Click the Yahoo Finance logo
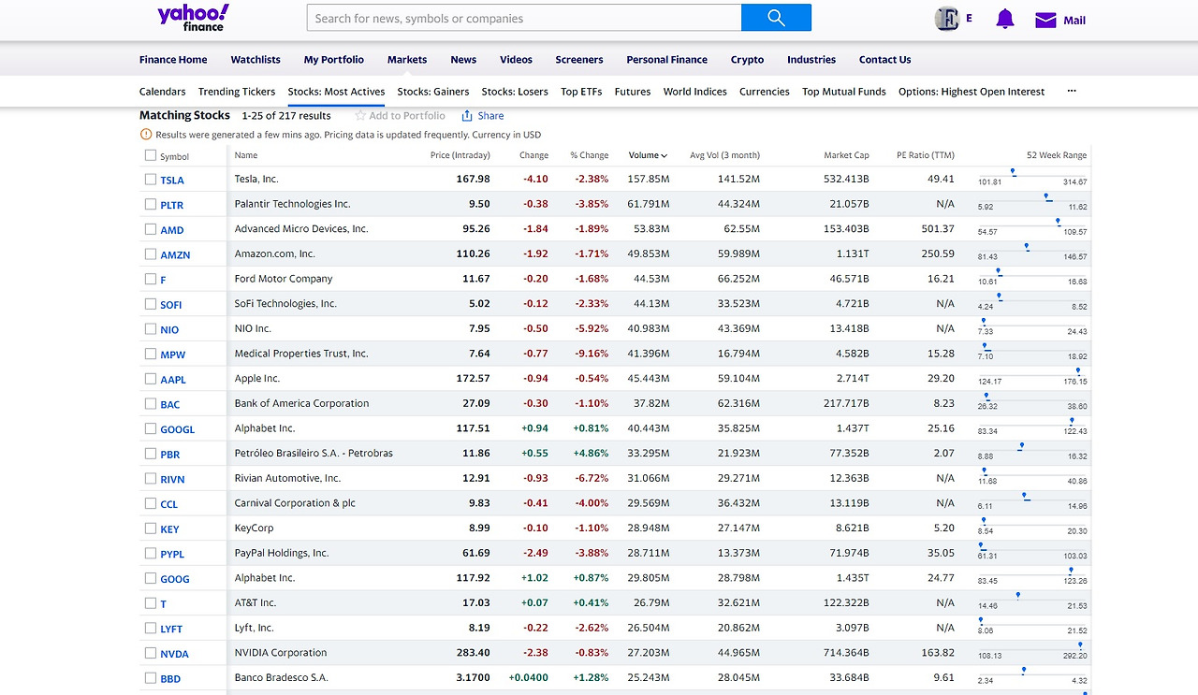The width and height of the screenshot is (1198, 695). (x=192, y=17)
